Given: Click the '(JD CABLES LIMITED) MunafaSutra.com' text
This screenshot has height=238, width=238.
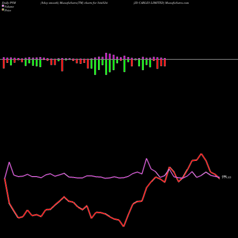Looking at the screenshot, I should pyautogui.click(x=161, y=3).
